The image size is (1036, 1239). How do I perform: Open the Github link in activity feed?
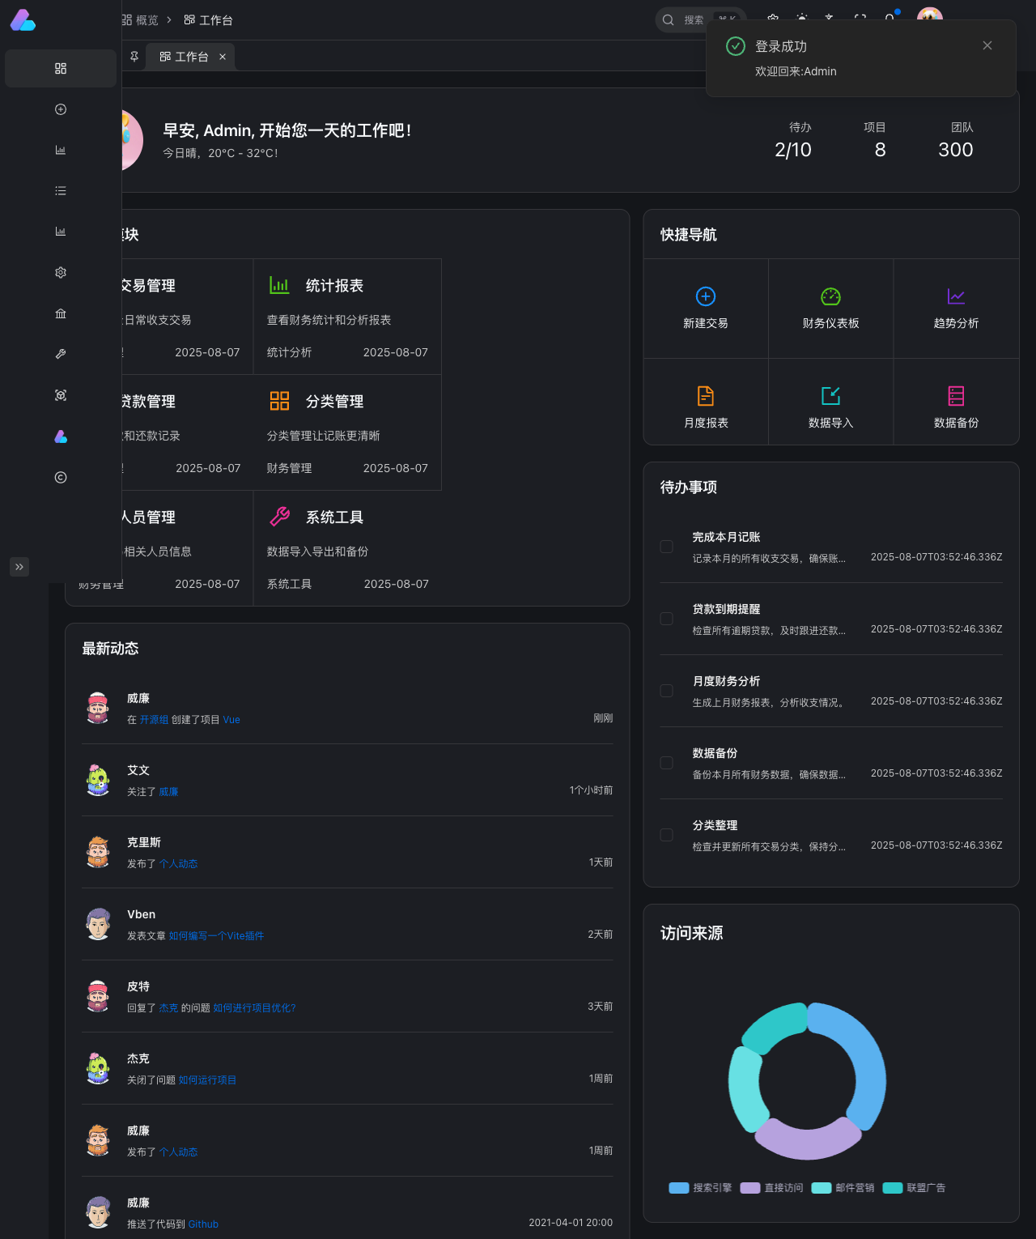pyautogui.click(x=203, y=1224)
